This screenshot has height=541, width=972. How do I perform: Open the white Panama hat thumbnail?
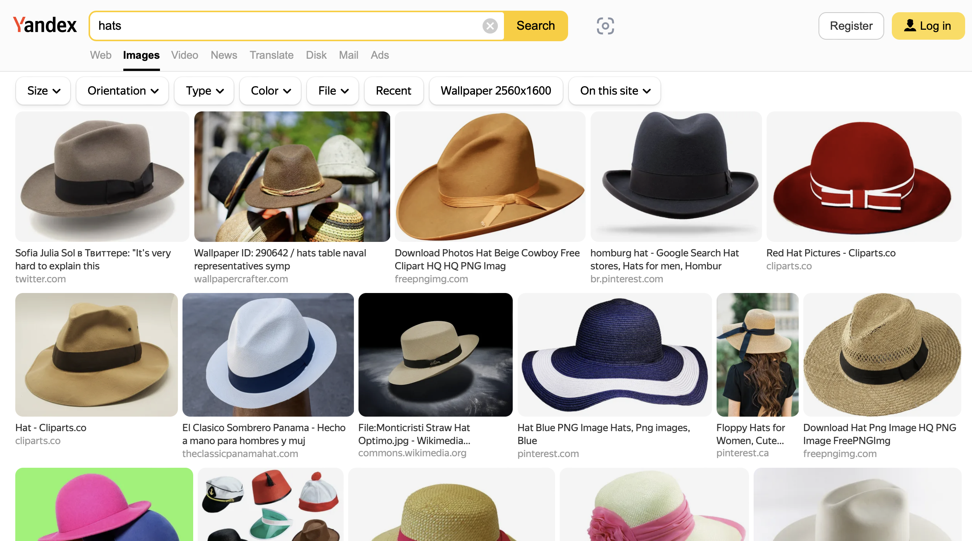pos(268,355)
